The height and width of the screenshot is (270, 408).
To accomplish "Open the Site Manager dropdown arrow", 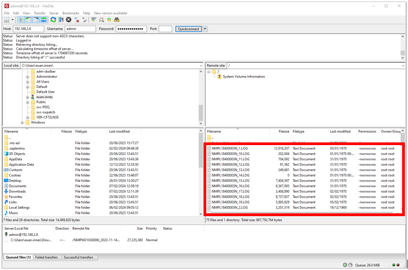I will coord(12,20).
